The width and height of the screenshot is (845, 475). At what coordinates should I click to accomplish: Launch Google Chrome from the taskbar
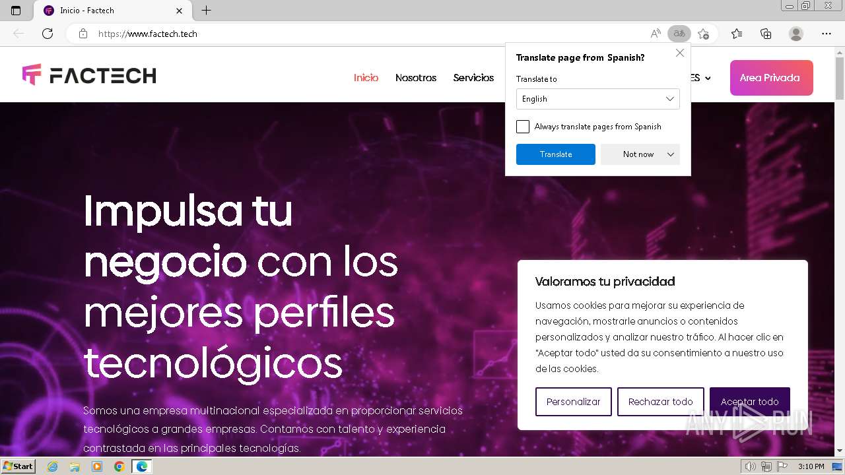pos(119,466)
